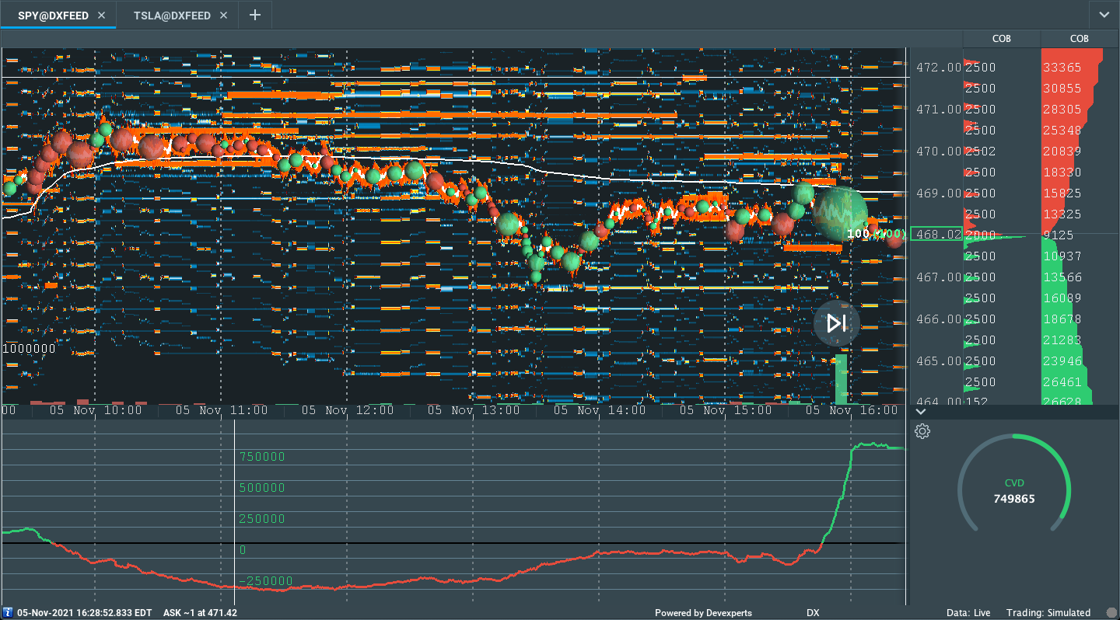Click the 1000000 volume scale label
This screenshot has height=620, width=1120.
point(30,349)
